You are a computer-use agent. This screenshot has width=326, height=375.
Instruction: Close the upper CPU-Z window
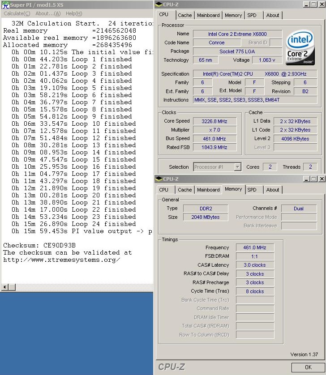(322, 4)
